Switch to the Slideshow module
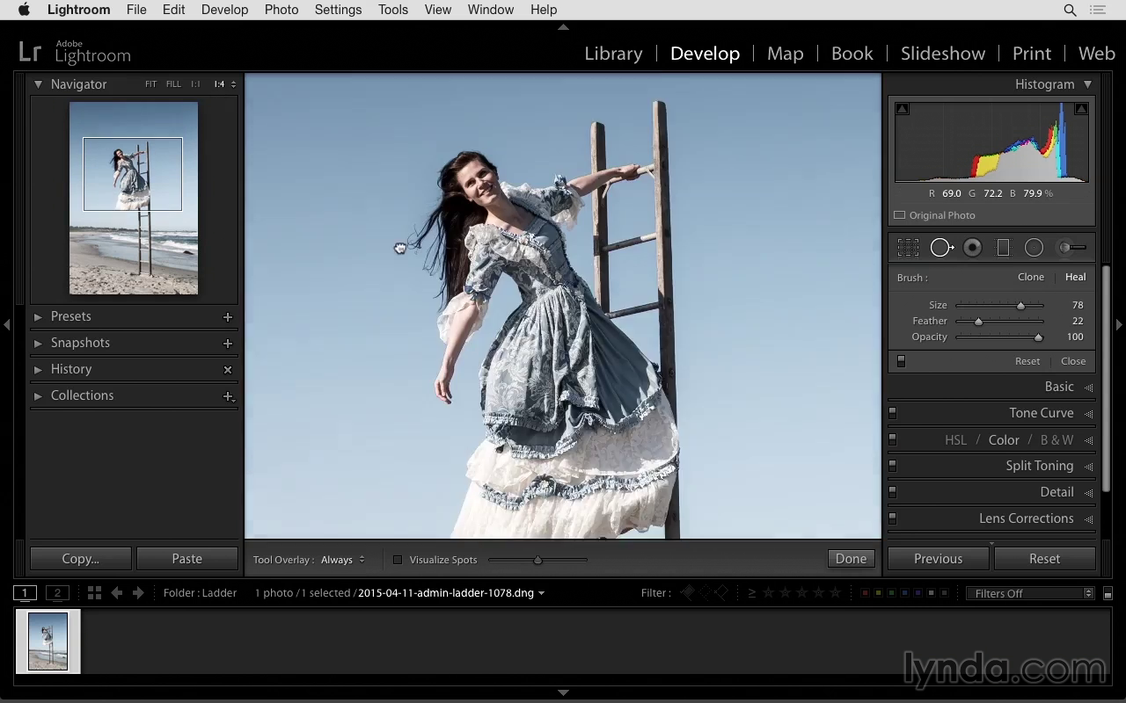The height and width of the screenshot is (703, 1126). click(943, 54)
